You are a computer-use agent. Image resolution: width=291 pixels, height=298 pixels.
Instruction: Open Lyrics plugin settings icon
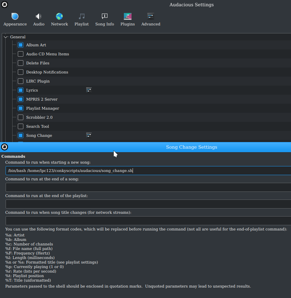89,90
